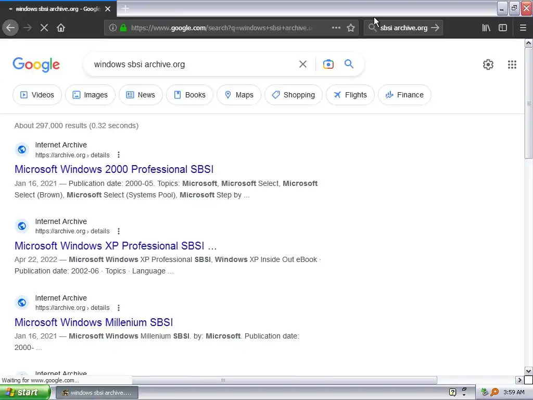Click the horizontal scrollbar thumb
The width and height of the screenshot is (533, 400).
[223, 380]
